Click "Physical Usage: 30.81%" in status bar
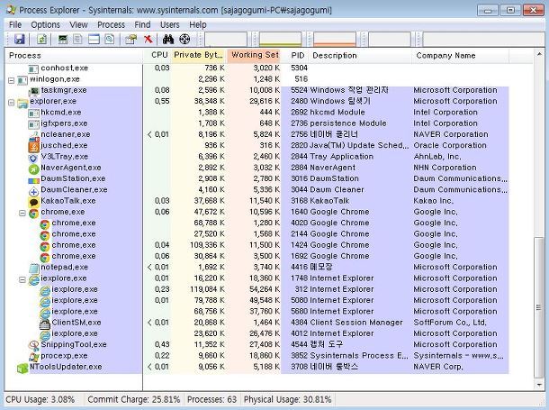This screenshot has height=410, width=549. click(x=287, y=400)
